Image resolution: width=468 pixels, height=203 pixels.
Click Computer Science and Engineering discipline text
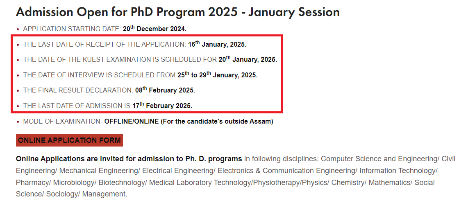380,159
